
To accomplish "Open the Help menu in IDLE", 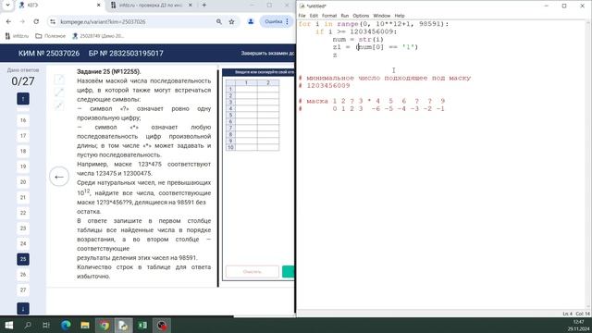I will pyautogui.click(x=400, y=16).
